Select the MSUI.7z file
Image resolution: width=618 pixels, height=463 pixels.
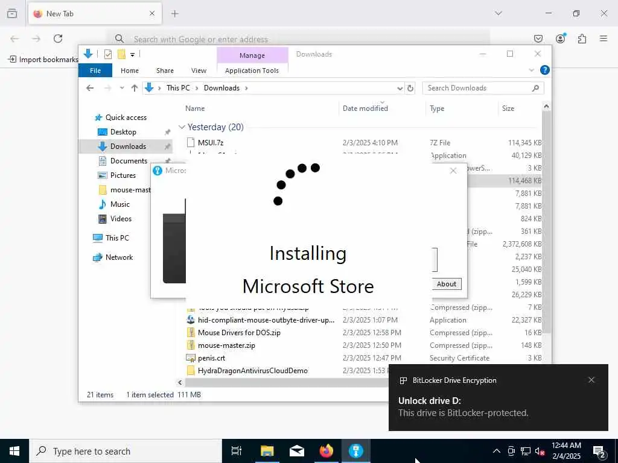[211, 142]
